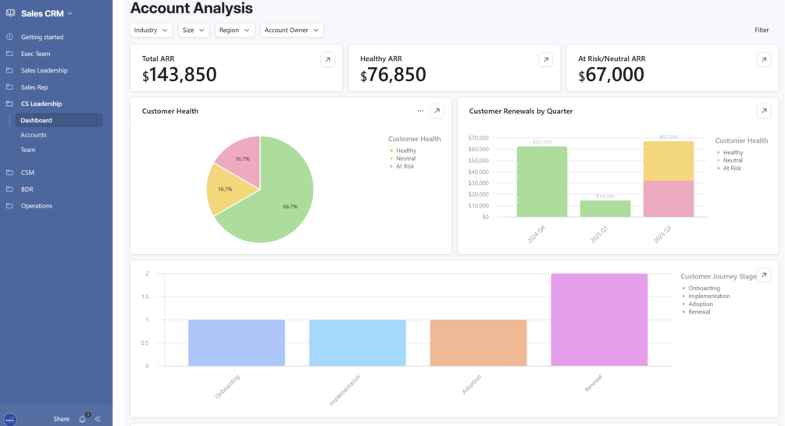Go to the Team page
This screenshot has height=426, width=785.
(x=28, y=150)
